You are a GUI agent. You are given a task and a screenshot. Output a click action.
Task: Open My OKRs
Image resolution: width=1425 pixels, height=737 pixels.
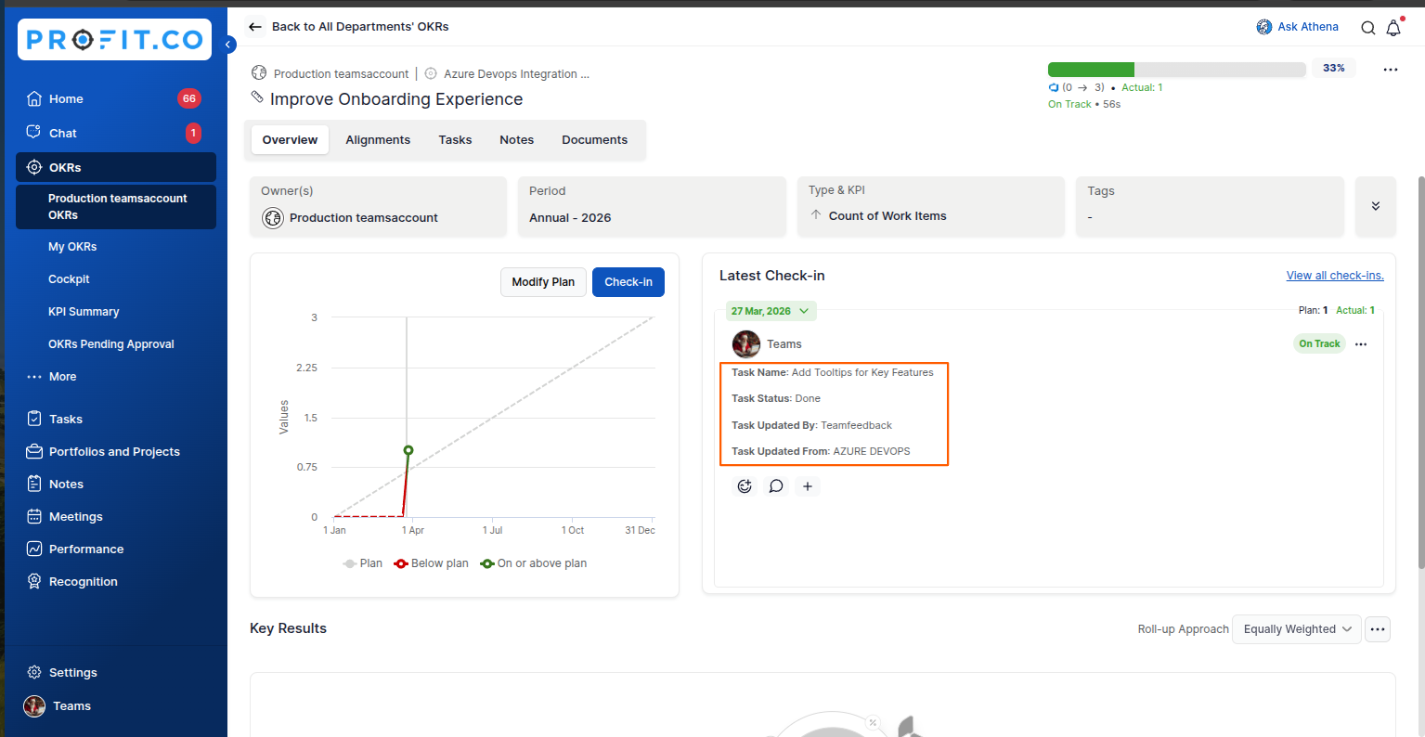pyautogui.click(x=72, y=247)
